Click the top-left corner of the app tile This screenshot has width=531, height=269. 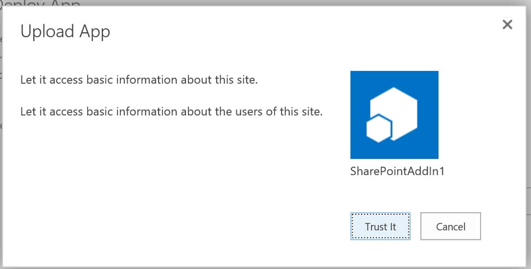click(x=353, y=74)
